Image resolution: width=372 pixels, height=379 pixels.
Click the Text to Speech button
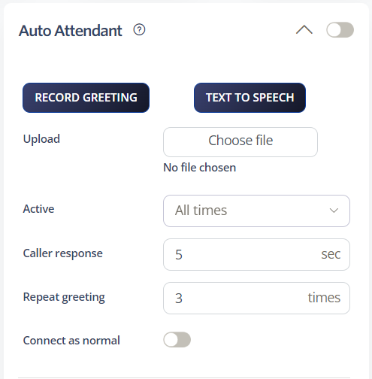pos(250,98)
